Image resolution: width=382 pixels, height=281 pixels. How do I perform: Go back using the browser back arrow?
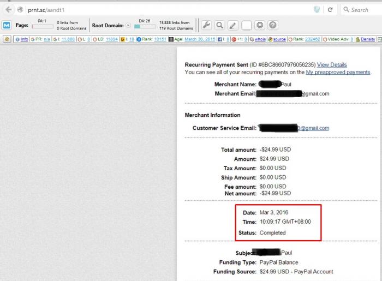tap(9, 10)
